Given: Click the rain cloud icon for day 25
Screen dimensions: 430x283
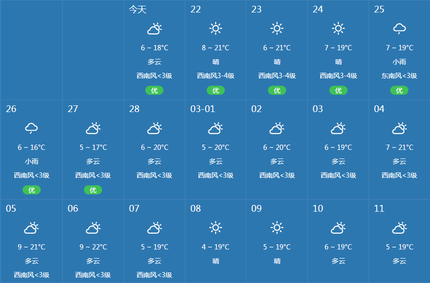Looking at the screenshot, I should 399,29.
